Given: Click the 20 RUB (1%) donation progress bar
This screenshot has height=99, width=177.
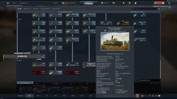Looking at the screenshot, I should pos(22,56).
